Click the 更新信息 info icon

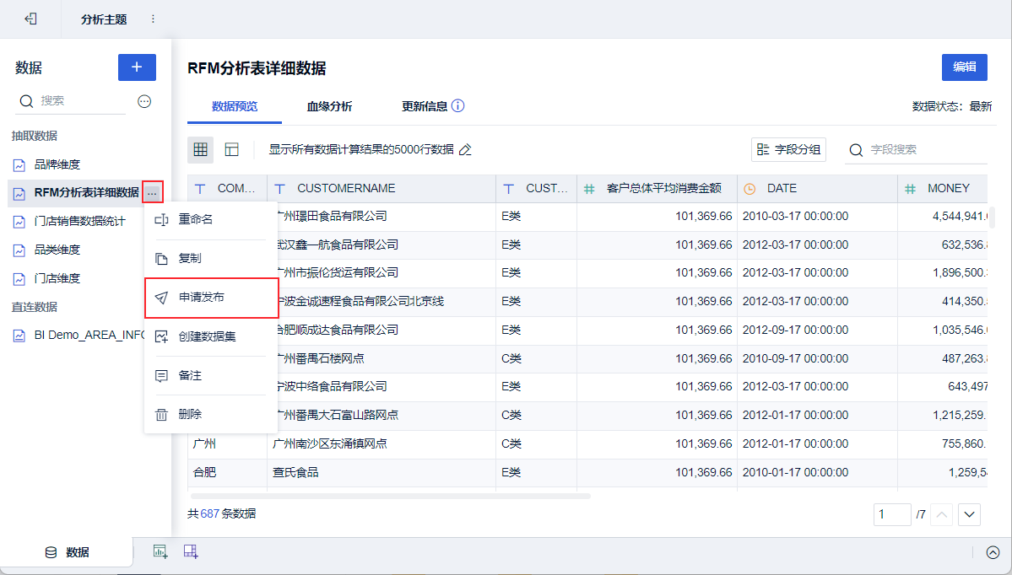[x=457, y=105]
